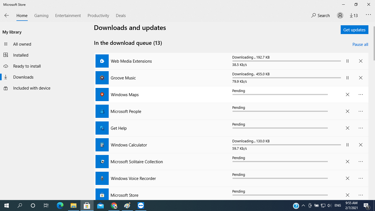Click the Microsoft People app icon
The image size is (375, 211).
coord(102,111)
